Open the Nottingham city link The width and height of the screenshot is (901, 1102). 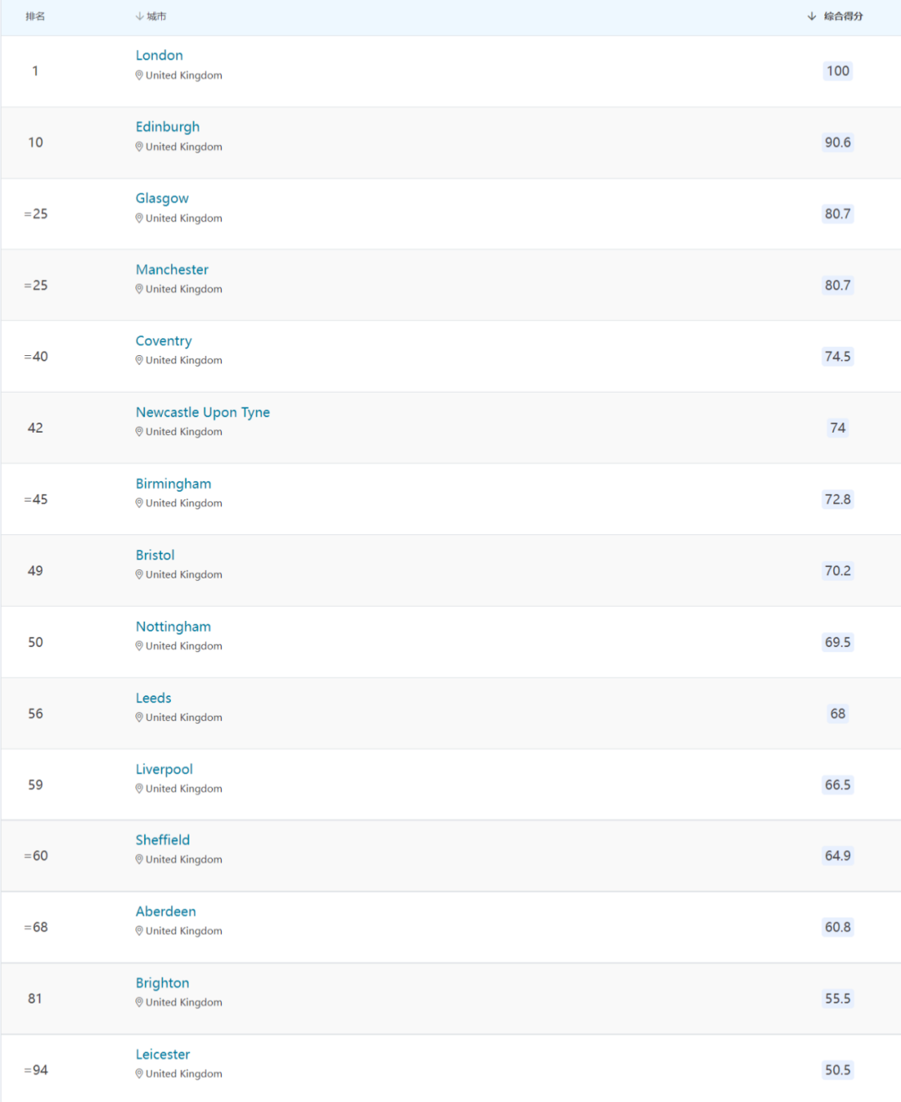pyautogui.click(x=174, y=626)
